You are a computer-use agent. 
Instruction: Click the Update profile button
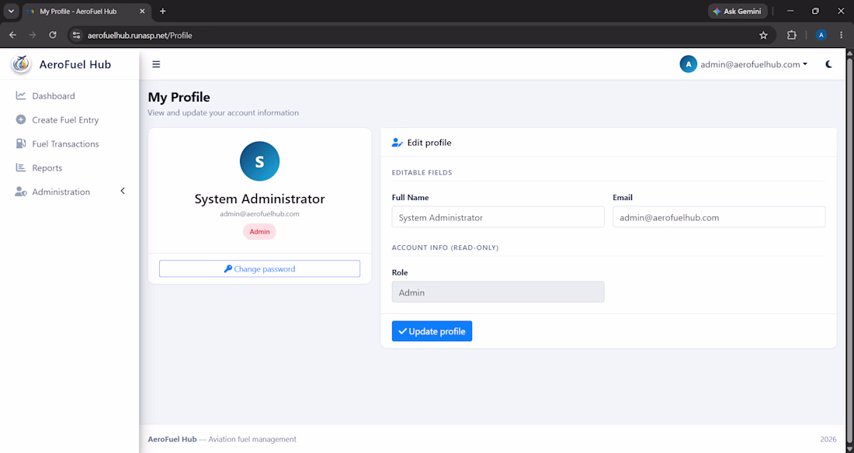point(432,331)
